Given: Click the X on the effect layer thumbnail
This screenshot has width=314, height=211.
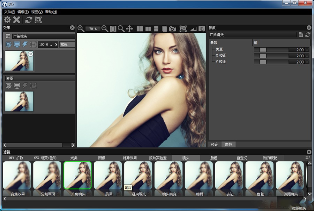Looking at the screenshot, I should click(31, 54).
